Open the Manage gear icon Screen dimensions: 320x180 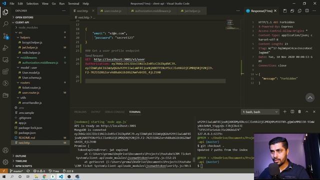tap(5, 162)
